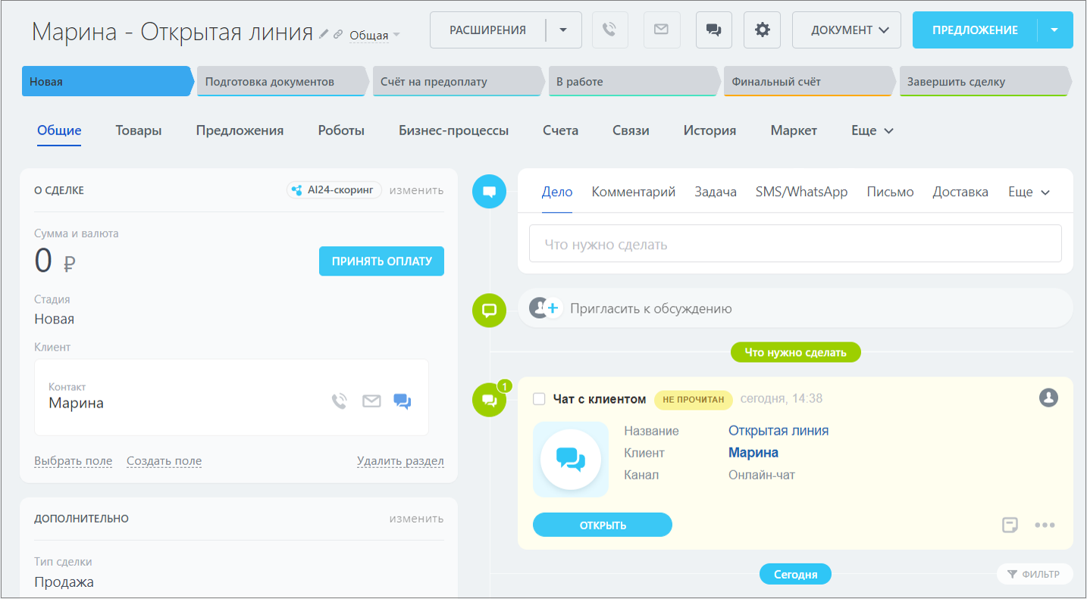Select the Задача activity tab
Screen dimensions: 1087x599
[716, 192]
